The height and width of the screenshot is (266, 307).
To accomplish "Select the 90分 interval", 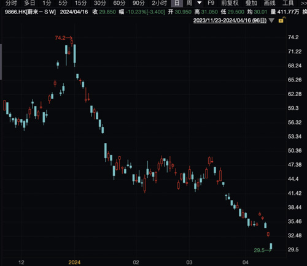I will 138,3.
